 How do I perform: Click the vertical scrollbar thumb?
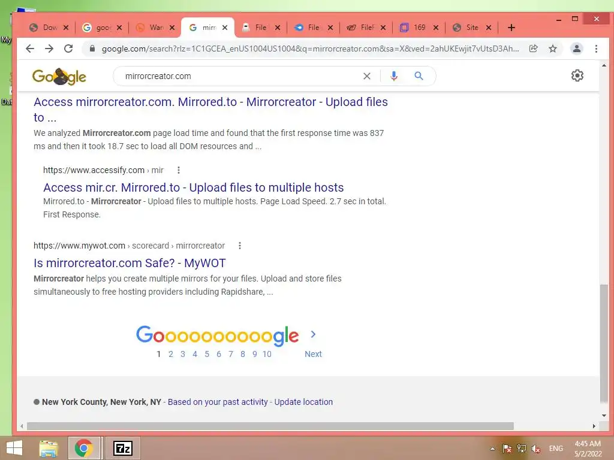coord(604,343)
